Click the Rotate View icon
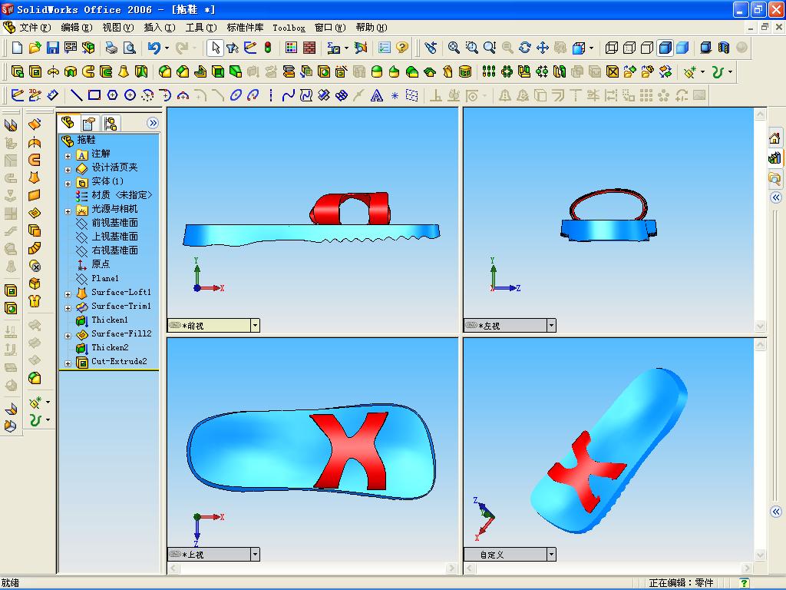Viewport: 786px width, 590px height. click(525, 48)
